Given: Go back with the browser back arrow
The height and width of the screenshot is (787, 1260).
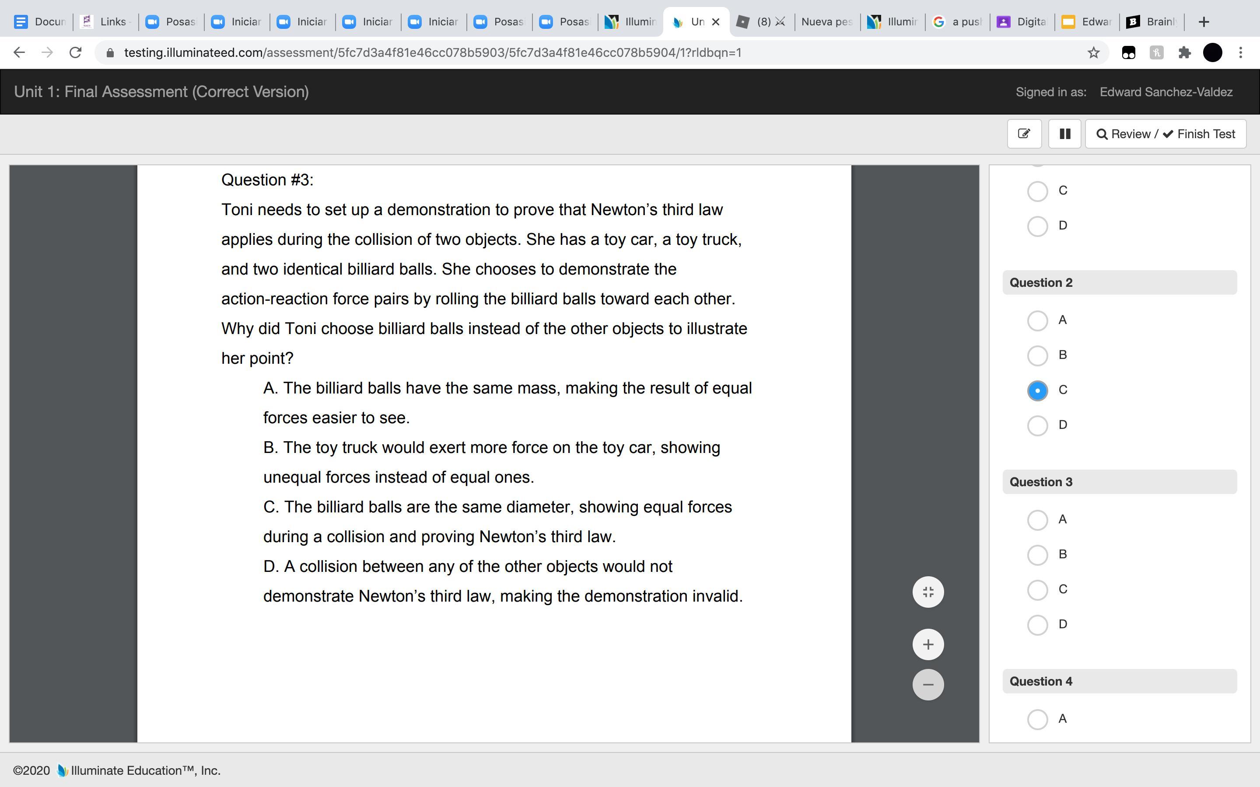Looking at the screenshot, I should pyautogui.click(x=19, y=52).
